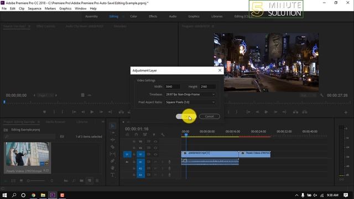Click Lift button in Program monitor
This screenshot has width=354, height=199.
[x=295, y=112]
